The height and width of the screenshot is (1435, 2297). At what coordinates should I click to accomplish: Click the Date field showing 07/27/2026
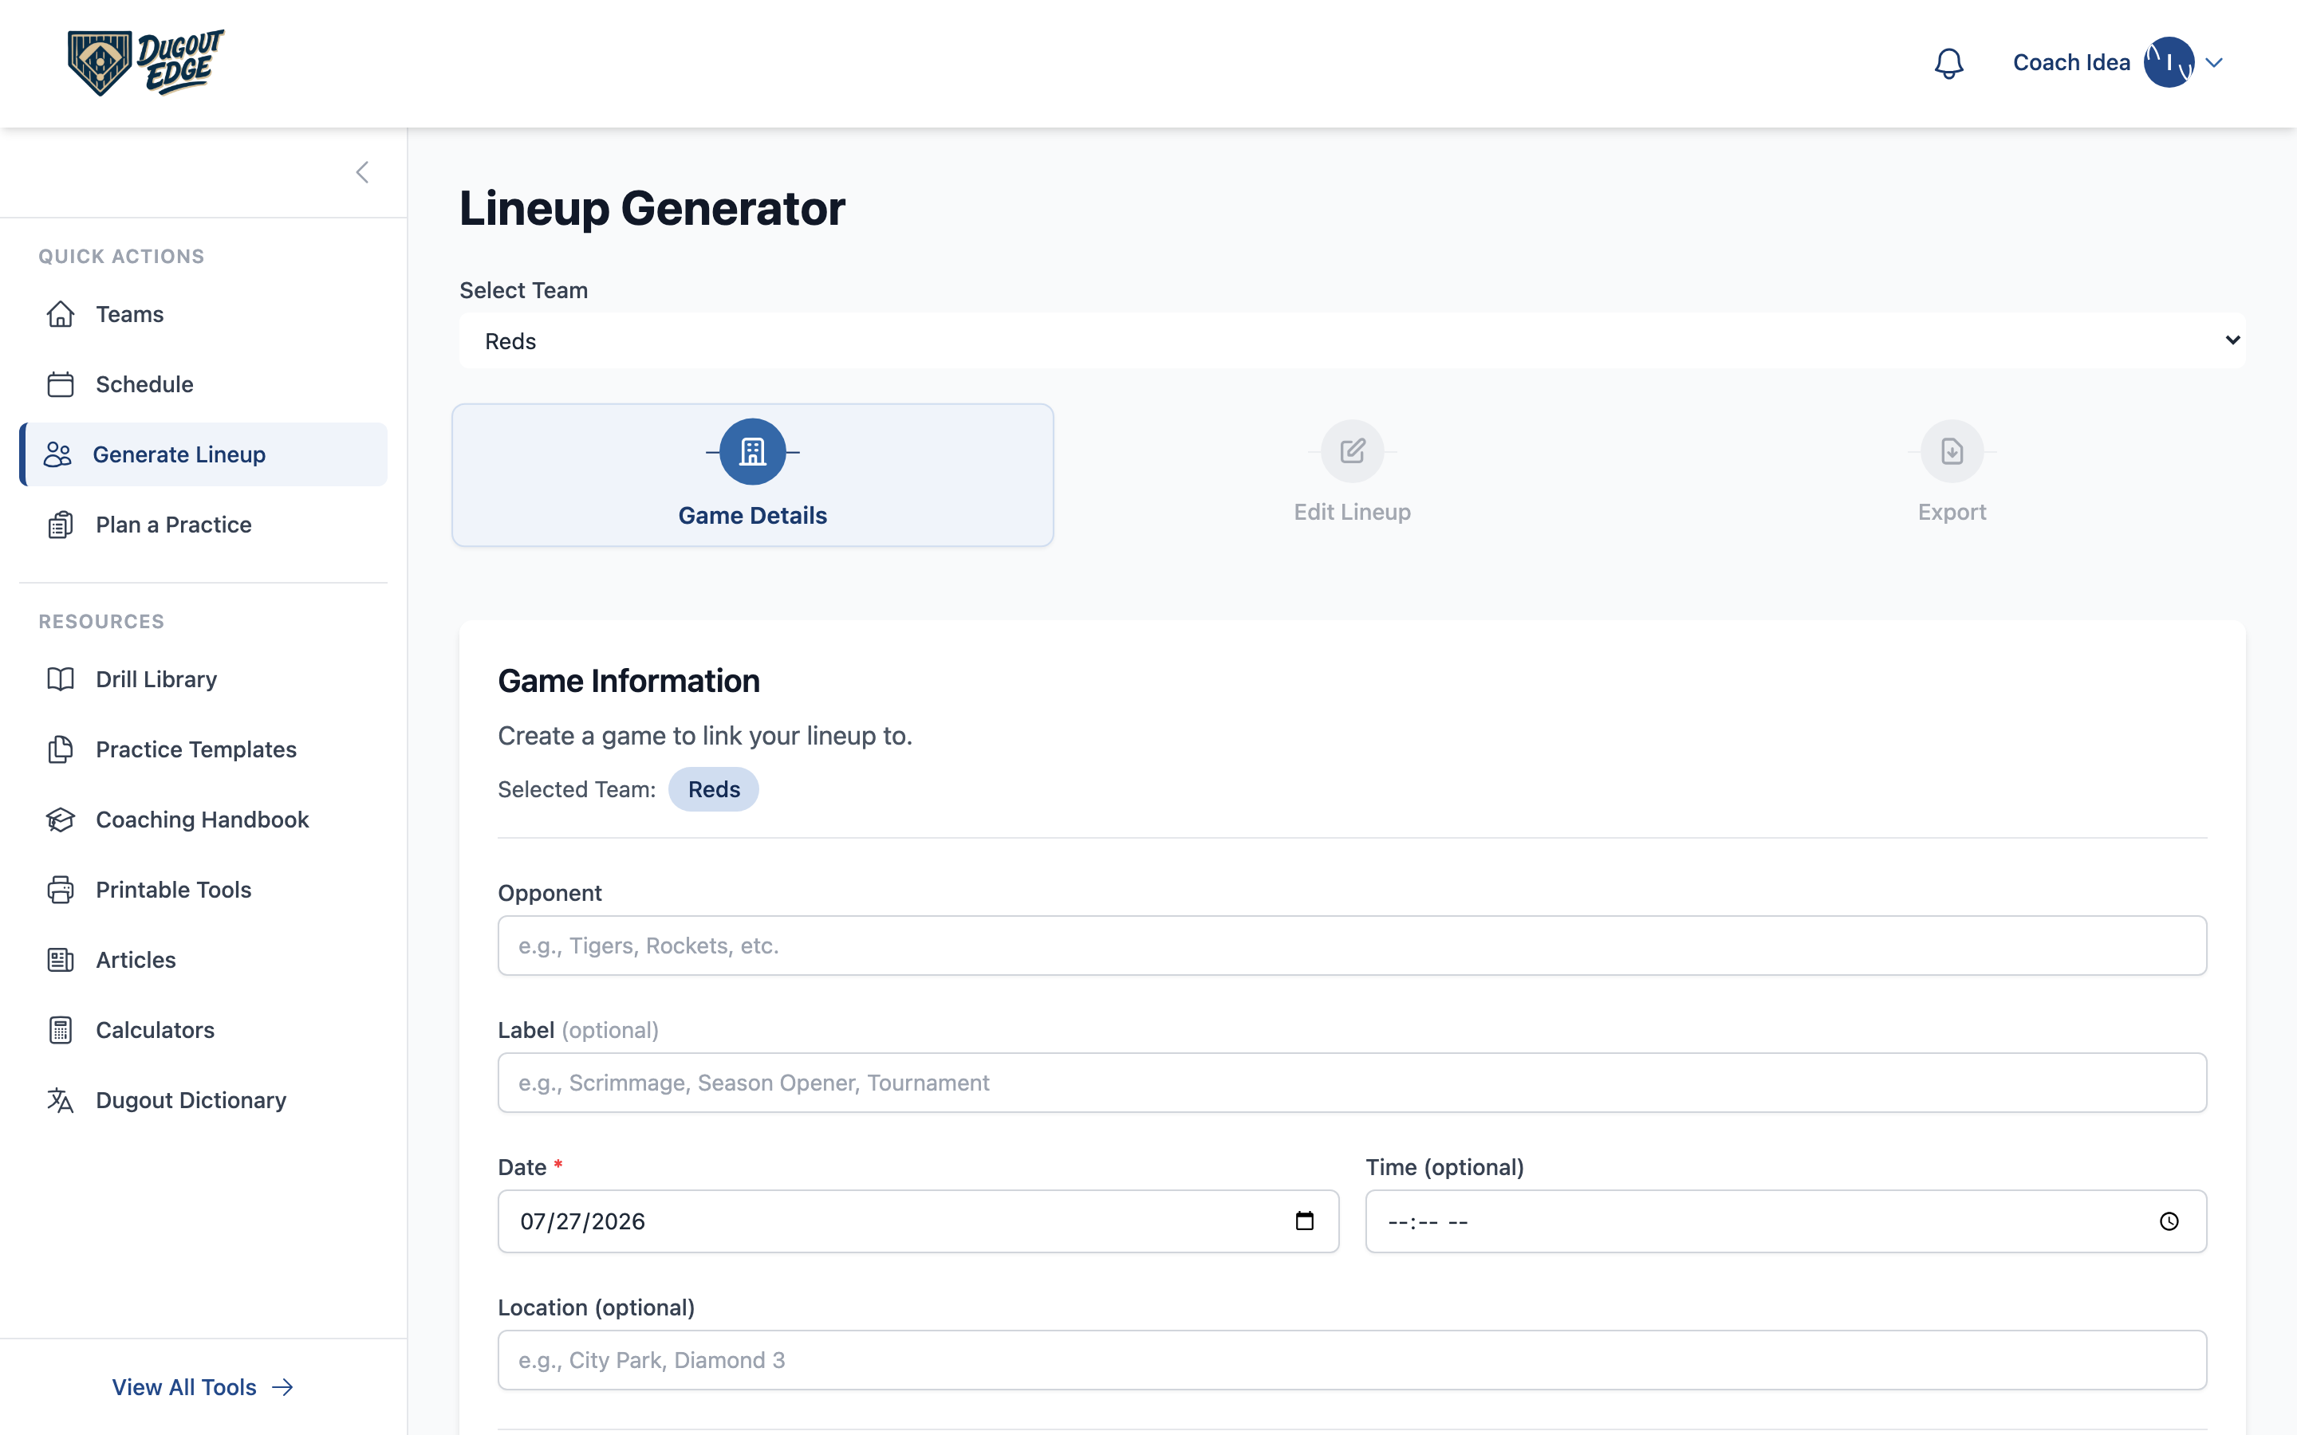tap(919, 1221)
